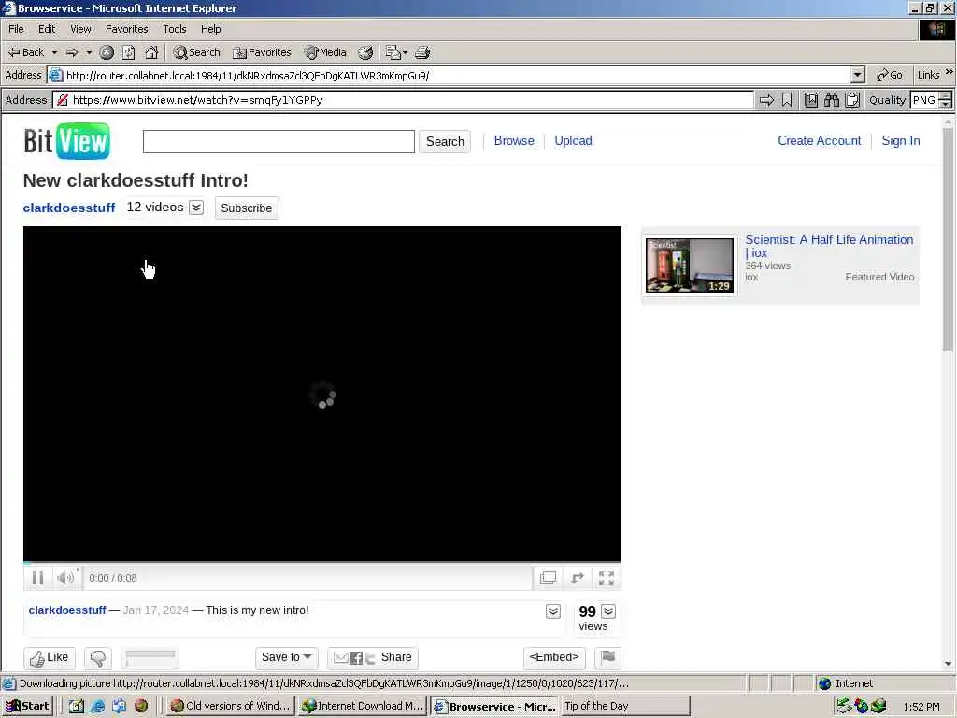Click the Like button

tap(50, 657)
